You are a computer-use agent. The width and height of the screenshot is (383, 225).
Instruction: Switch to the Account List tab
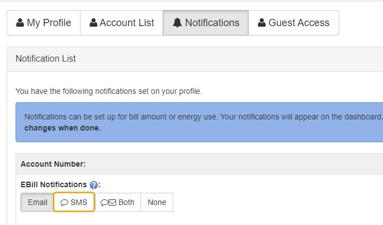122,23
